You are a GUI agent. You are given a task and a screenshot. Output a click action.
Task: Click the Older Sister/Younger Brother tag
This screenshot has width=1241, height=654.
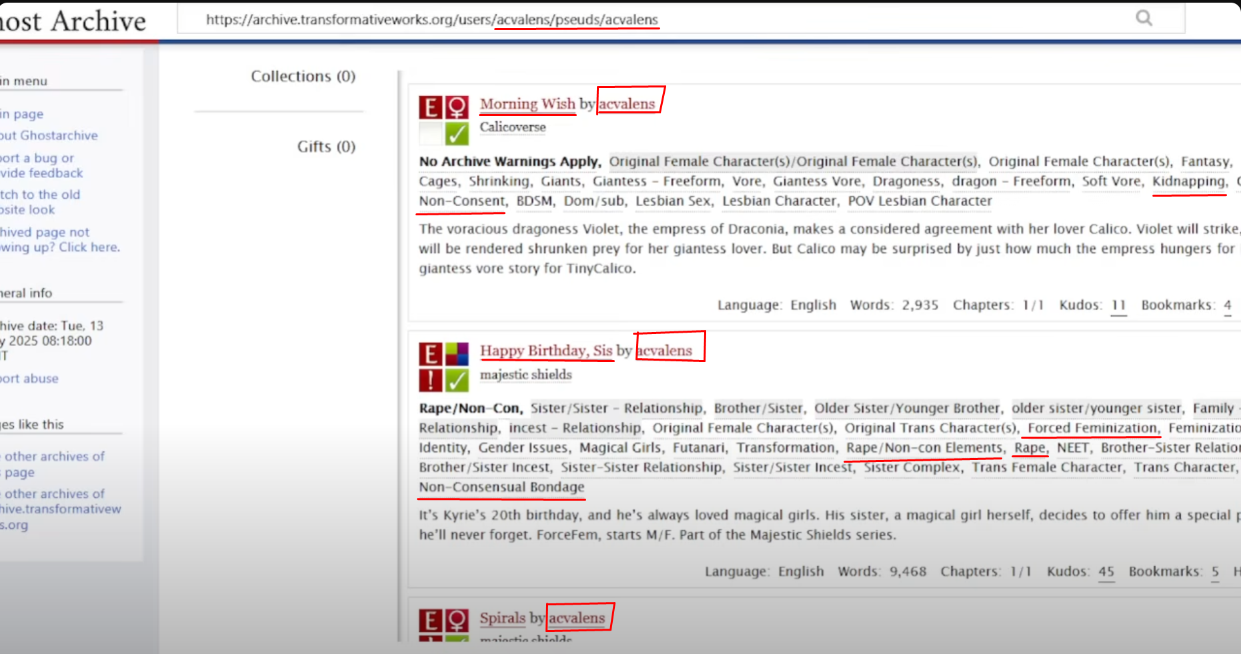click(908, 409)
